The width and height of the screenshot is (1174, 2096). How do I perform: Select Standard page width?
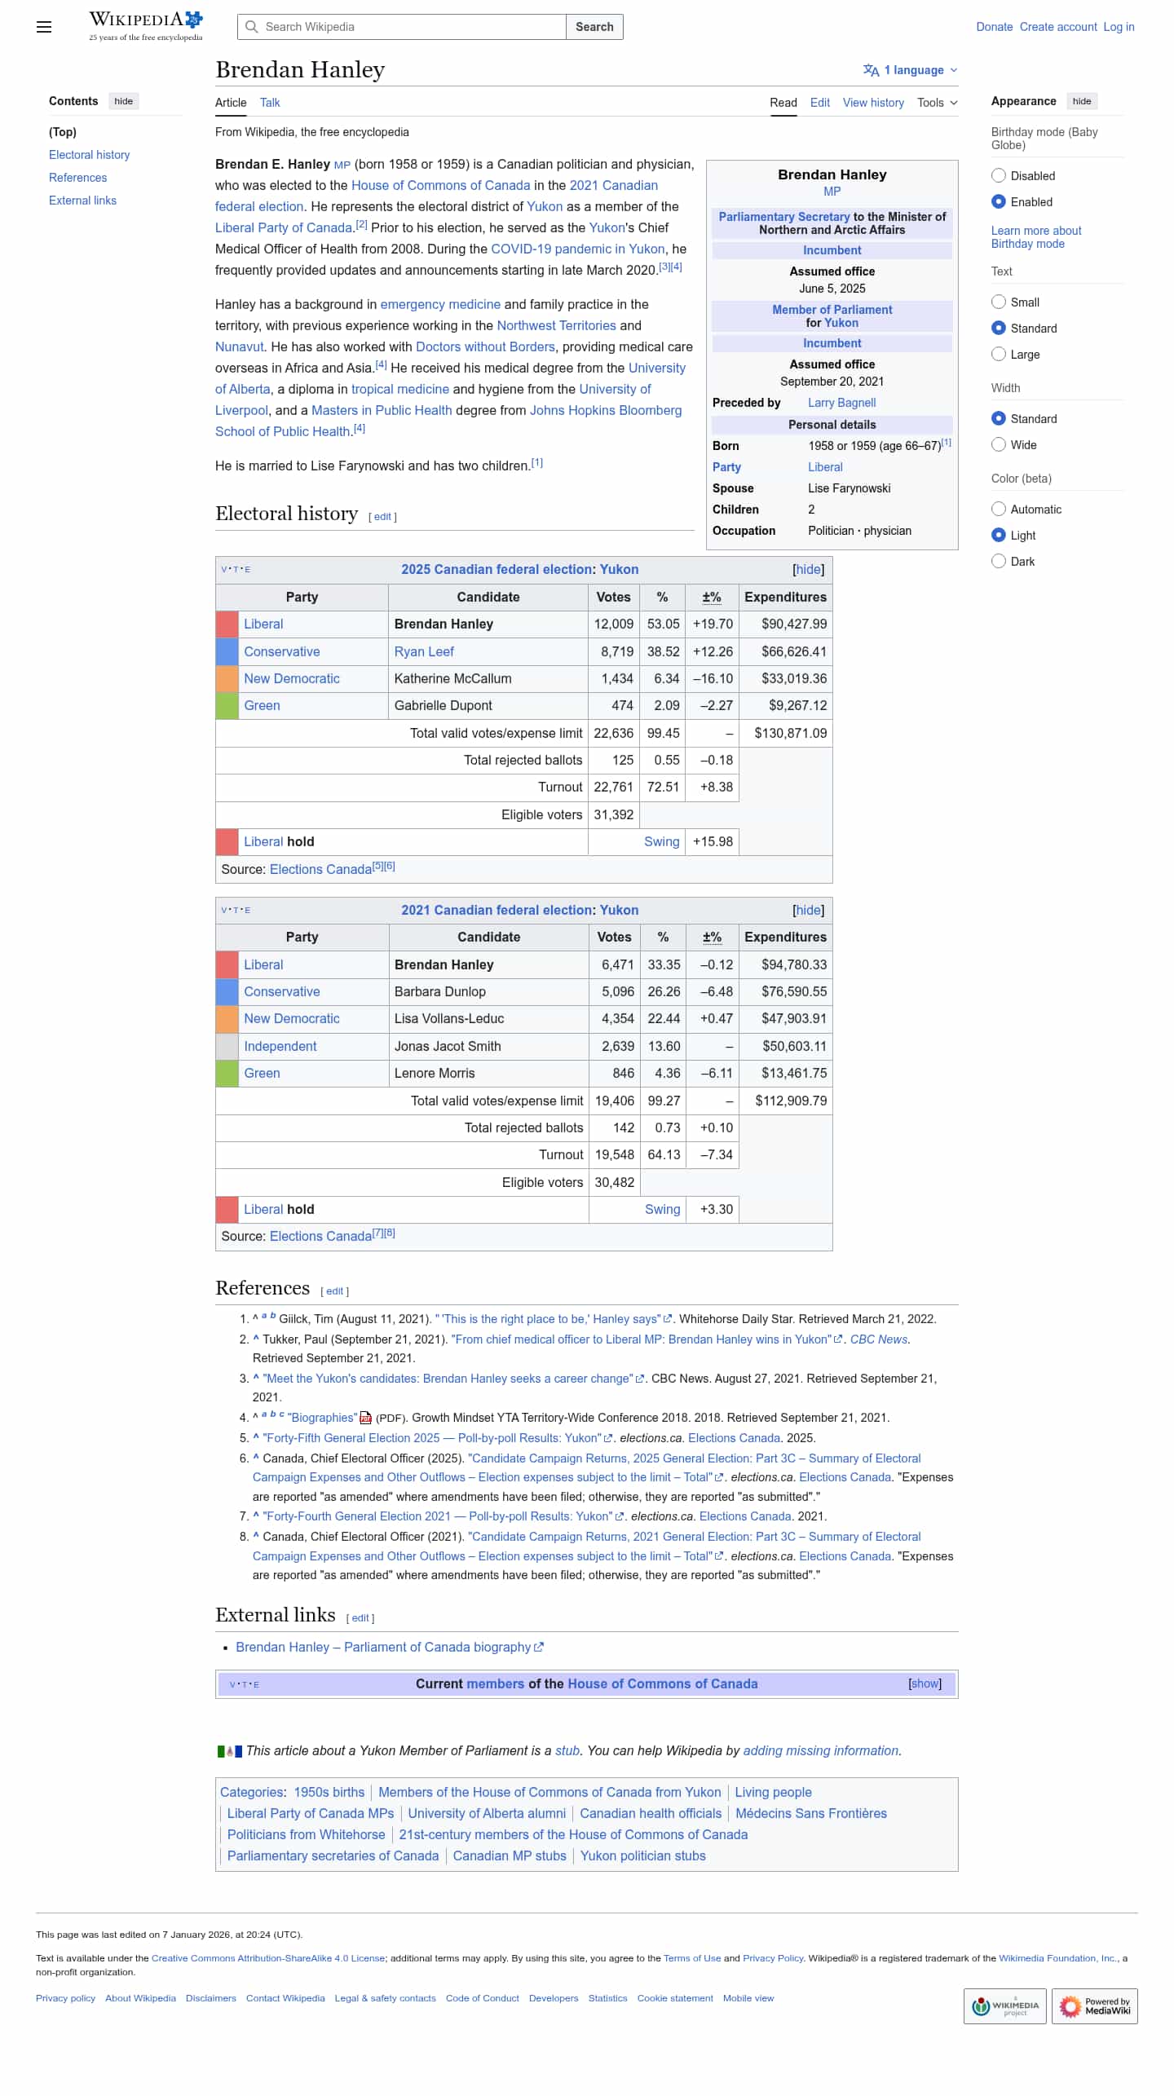click(999, 418)
